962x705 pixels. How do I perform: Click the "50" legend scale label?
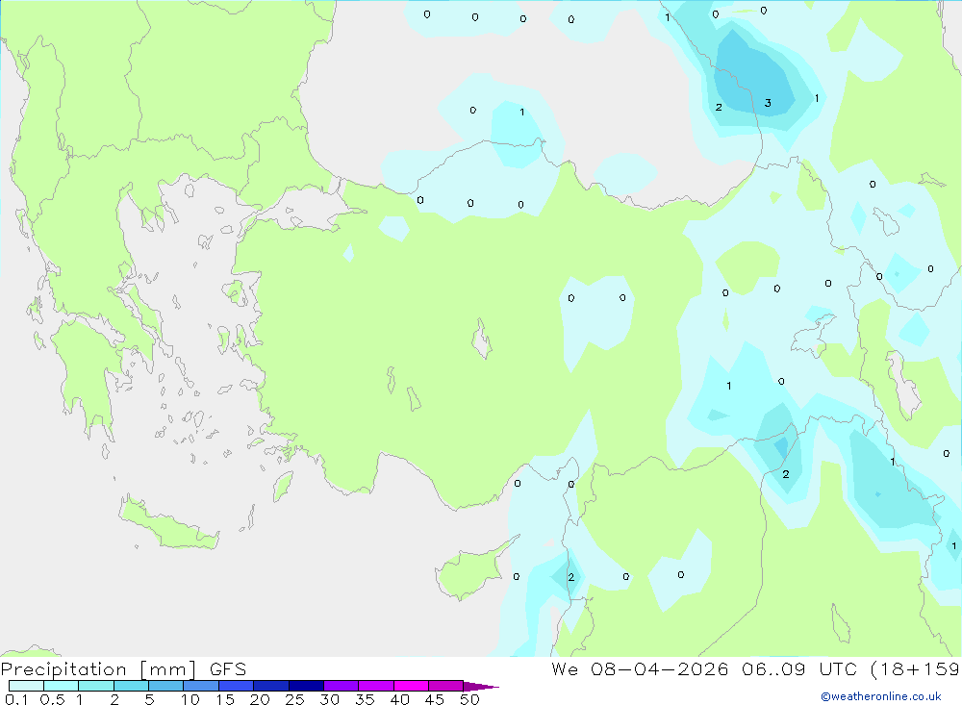469,699
